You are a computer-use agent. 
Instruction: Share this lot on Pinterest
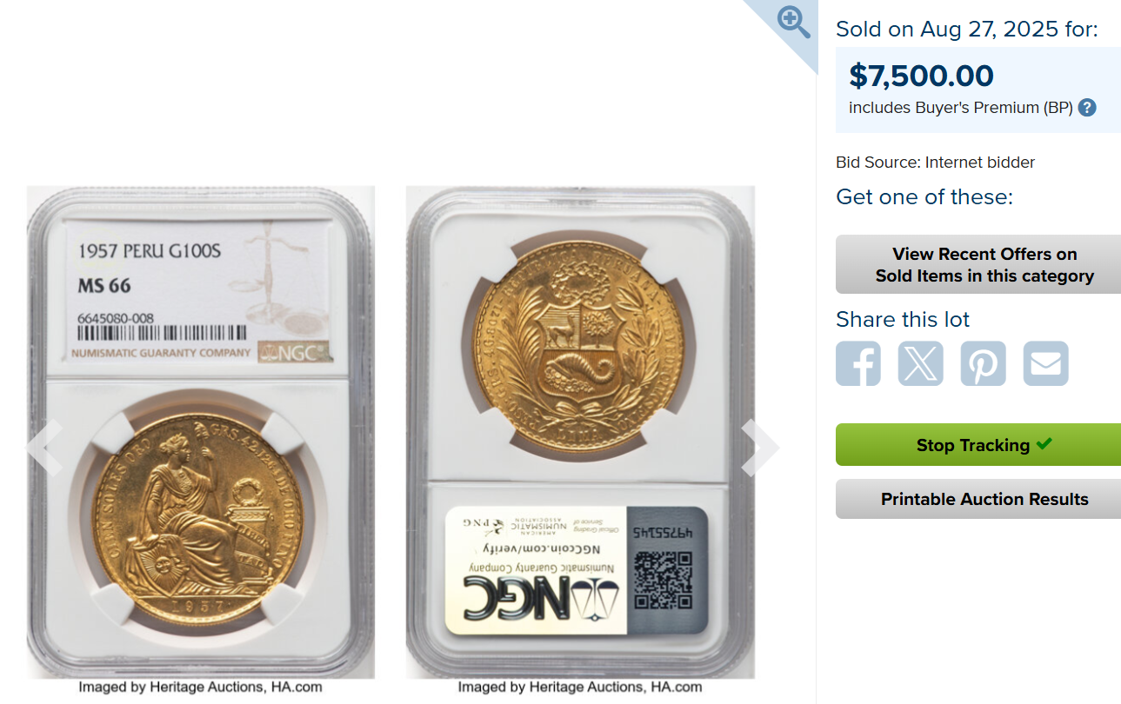[984, 363]
